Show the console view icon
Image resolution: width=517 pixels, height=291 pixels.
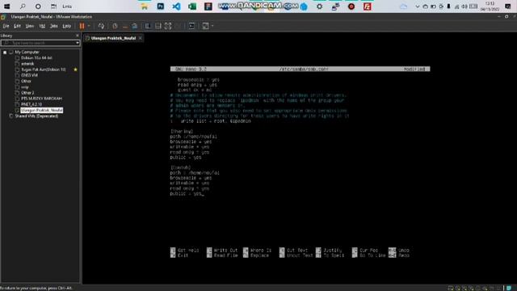(191, 26)
